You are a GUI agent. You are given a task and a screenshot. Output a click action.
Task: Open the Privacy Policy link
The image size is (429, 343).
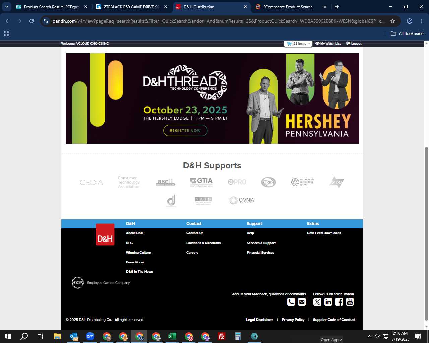(293, 320)
